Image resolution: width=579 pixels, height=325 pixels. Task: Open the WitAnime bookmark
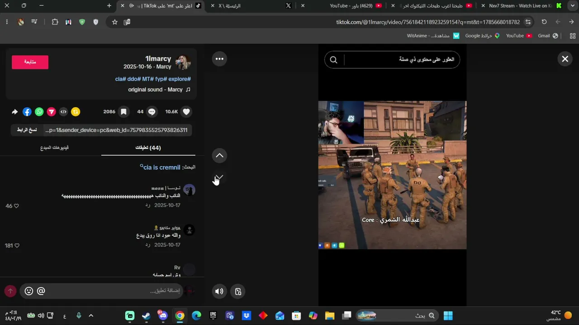click(433, 36)
